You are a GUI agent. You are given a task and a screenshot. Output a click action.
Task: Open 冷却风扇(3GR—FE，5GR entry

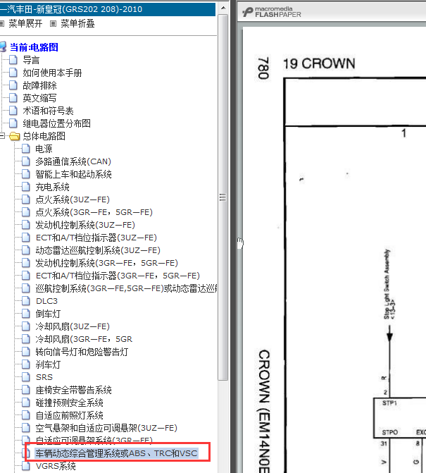[x=84, y=339]
